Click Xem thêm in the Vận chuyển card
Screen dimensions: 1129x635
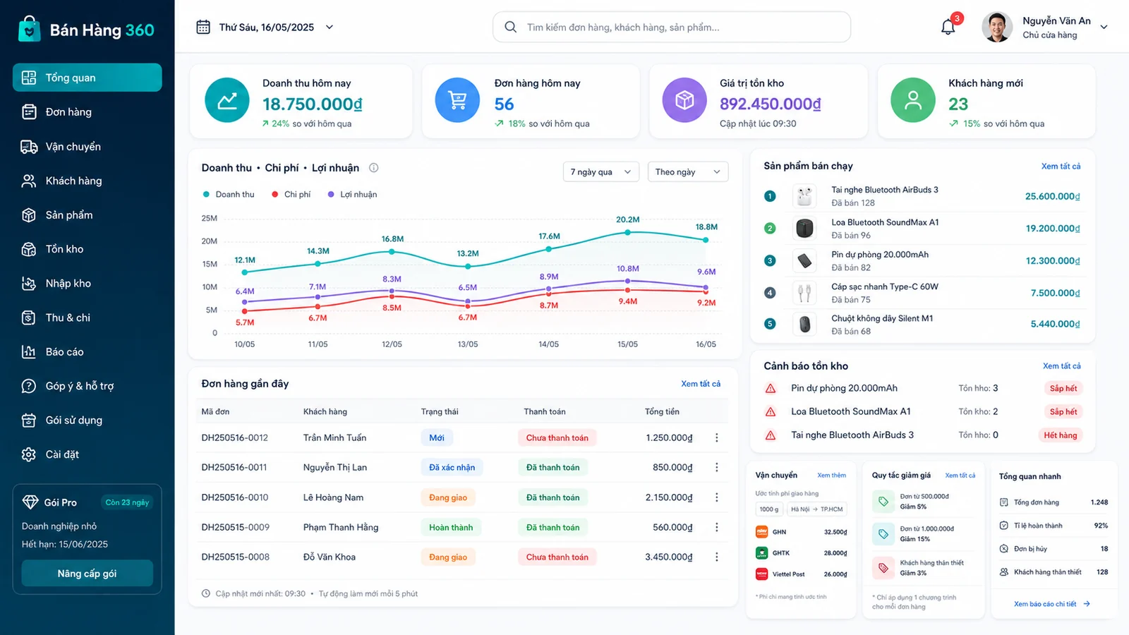point(831,476)
